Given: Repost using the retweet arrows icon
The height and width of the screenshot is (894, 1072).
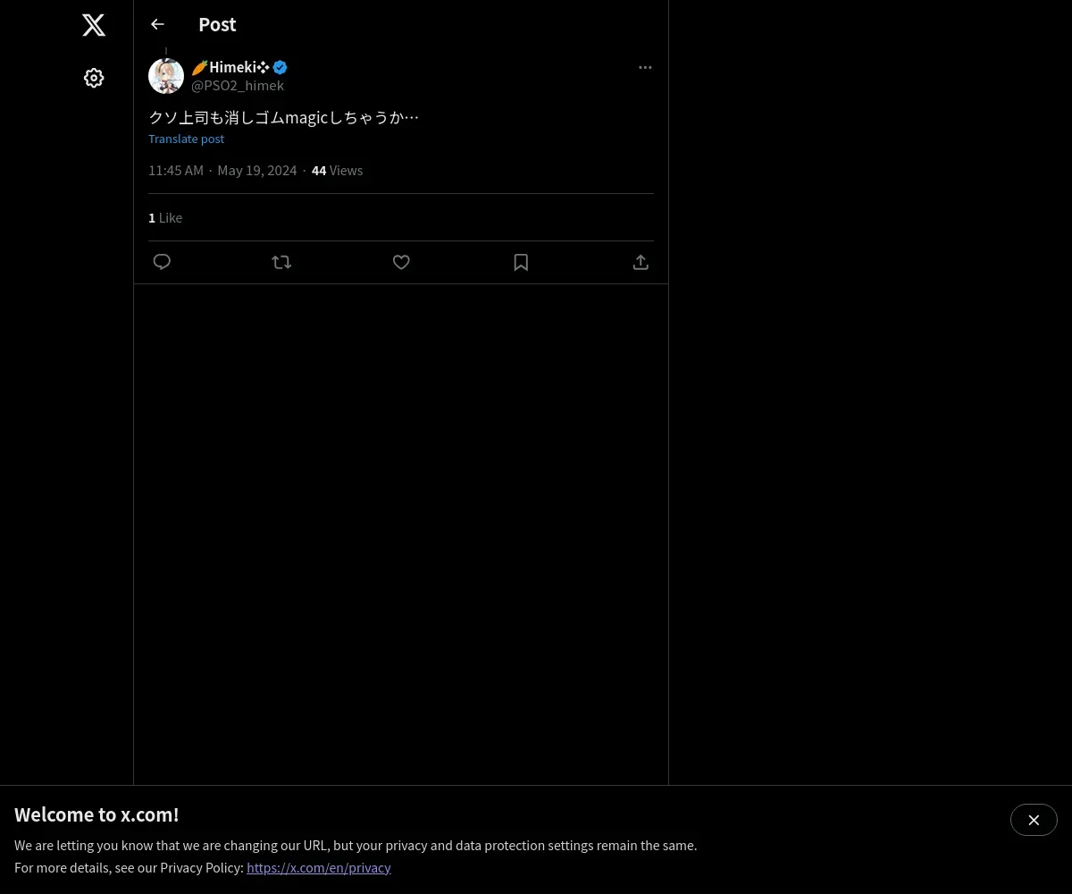Looking at the screenshot, I should pos(281,262).
